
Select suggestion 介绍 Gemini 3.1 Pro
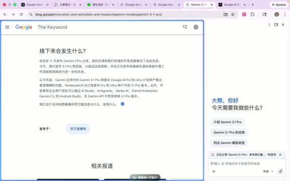pos(228,122)
